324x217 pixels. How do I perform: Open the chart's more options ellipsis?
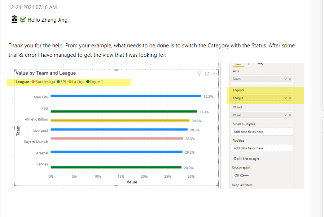tap(215, 73)
